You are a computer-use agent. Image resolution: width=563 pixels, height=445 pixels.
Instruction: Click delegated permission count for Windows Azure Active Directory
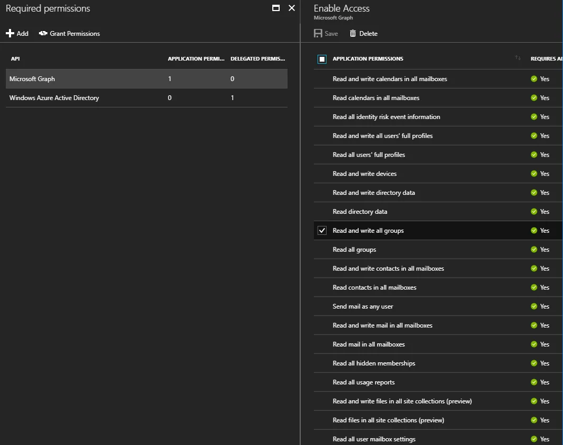232,98
